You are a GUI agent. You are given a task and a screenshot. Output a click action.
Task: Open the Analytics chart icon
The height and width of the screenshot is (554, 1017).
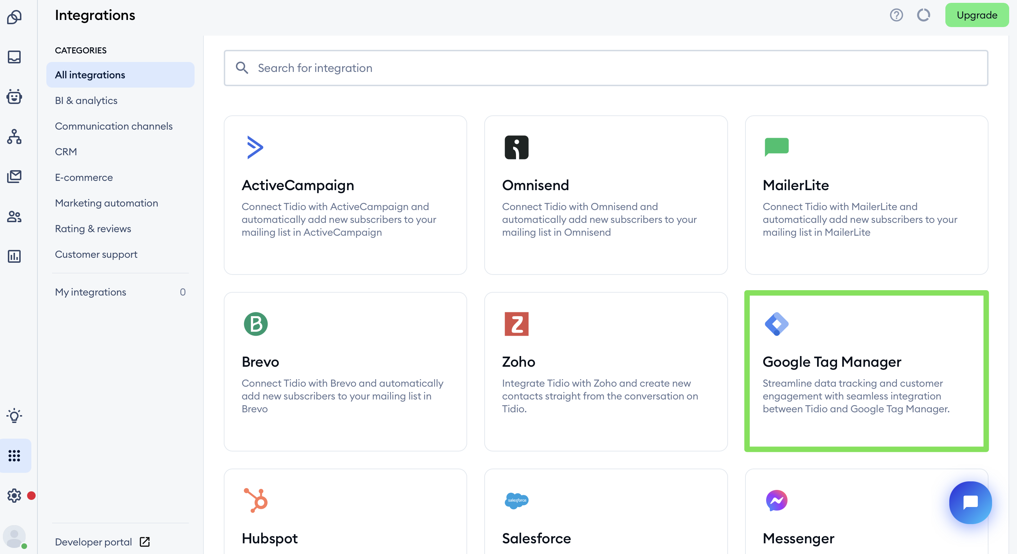click(15, 256)
